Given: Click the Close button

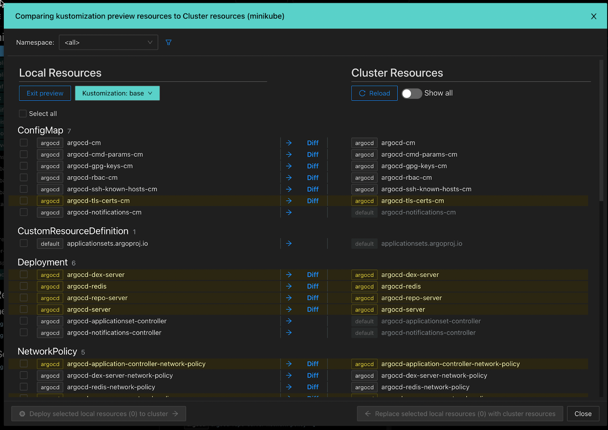Looking at the screenshot, I should point(583,414).
